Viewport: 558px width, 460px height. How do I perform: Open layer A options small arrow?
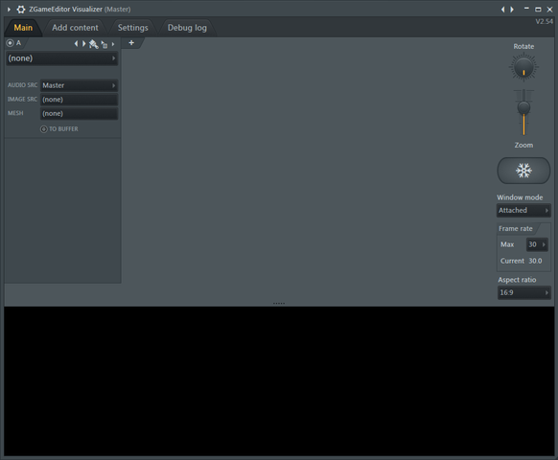coord(113,44)
